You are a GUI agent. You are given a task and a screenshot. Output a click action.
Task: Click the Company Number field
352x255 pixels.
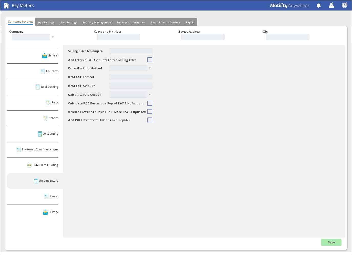[118, 37]
